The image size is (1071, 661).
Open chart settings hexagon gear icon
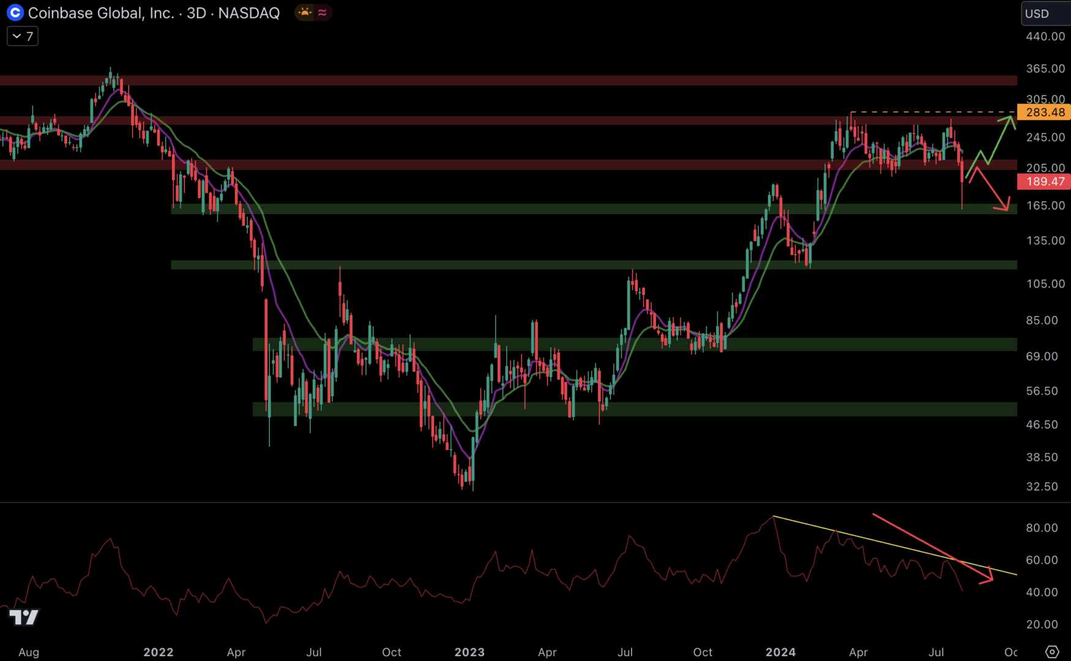pyautogui.click(x=1051, y=652)
